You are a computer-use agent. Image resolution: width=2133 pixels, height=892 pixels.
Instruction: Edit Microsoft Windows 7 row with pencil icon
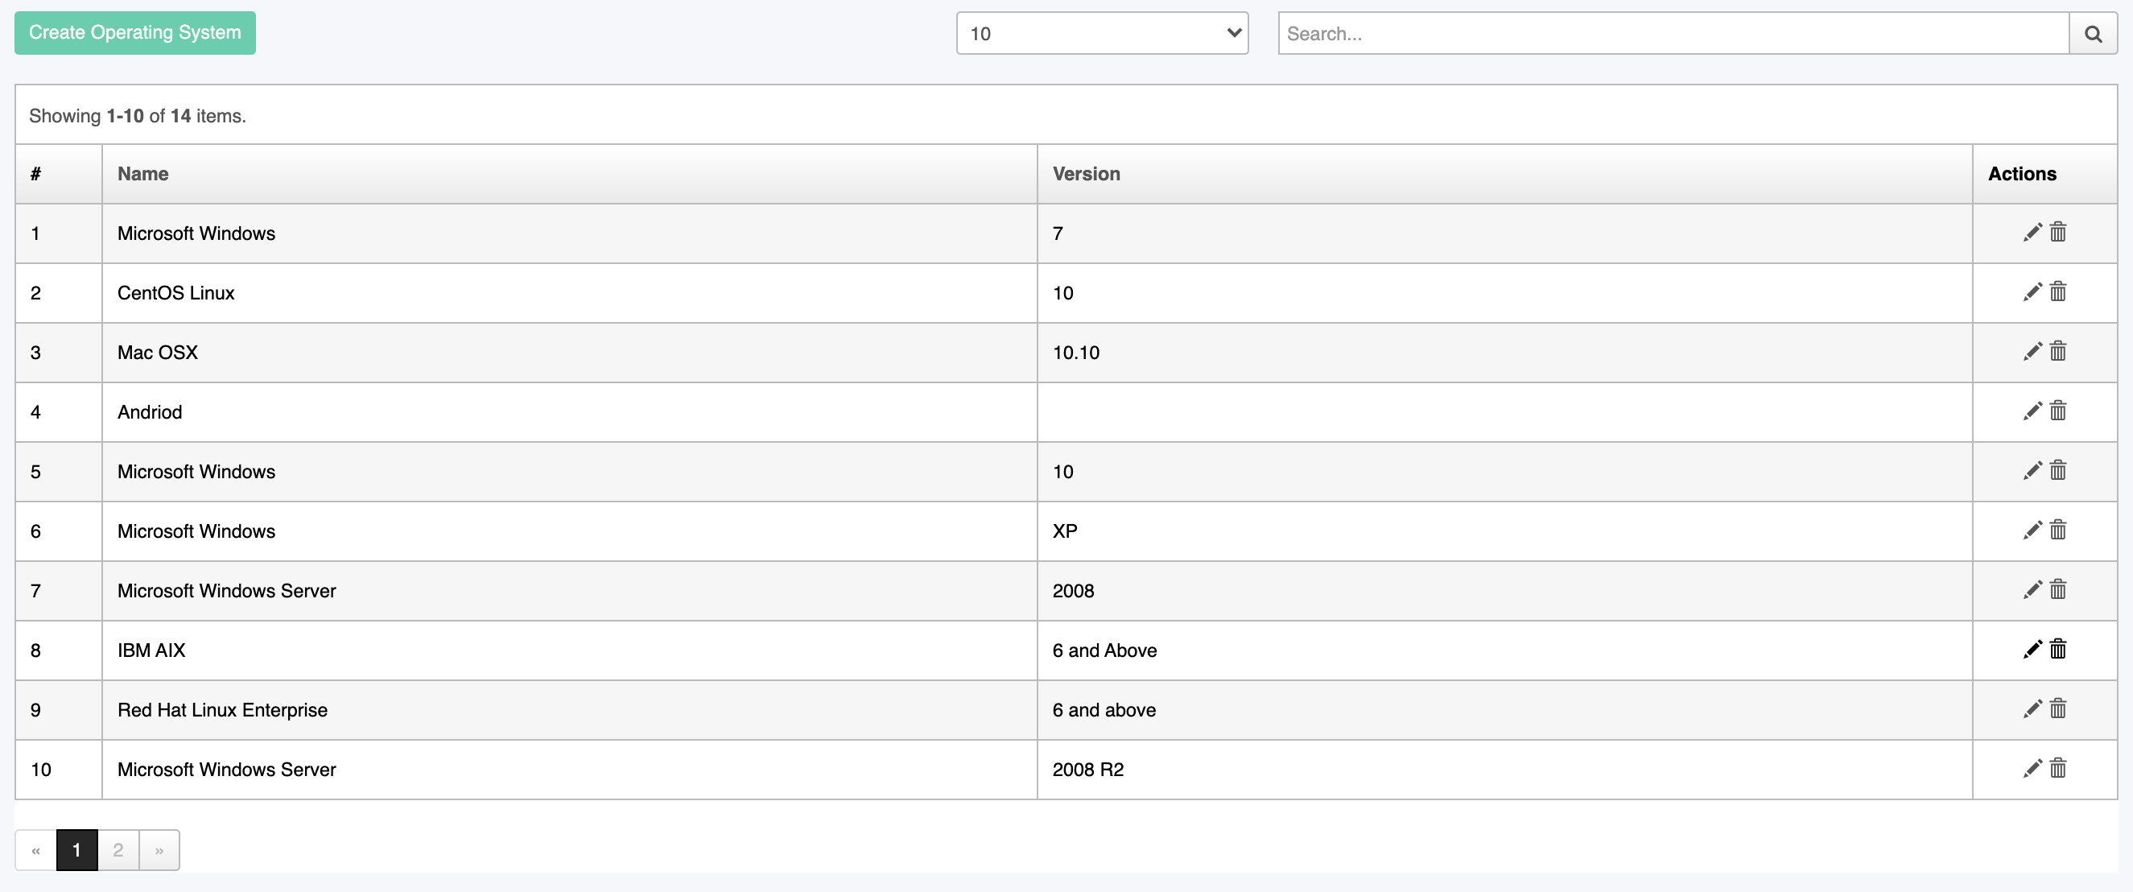[2032, 233]
